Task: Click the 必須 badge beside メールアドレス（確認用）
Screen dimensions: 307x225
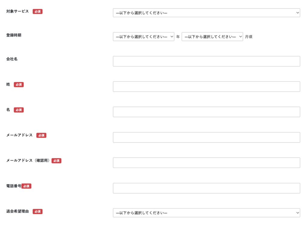Action: [x=56, y=161]
